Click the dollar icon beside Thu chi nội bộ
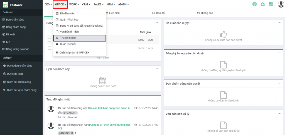This screenshot has width=285, height=135. pyautogui.click(x=57, y=38)
